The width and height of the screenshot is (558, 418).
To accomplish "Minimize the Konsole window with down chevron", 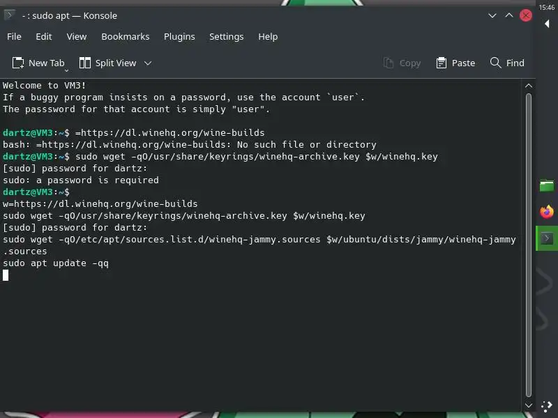I will [x=492, y=15].
